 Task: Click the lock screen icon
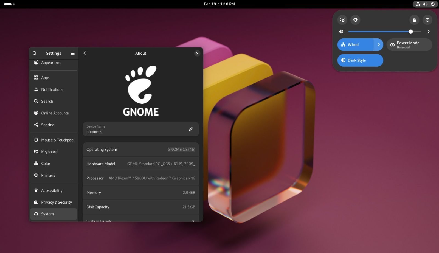[414, 20]
